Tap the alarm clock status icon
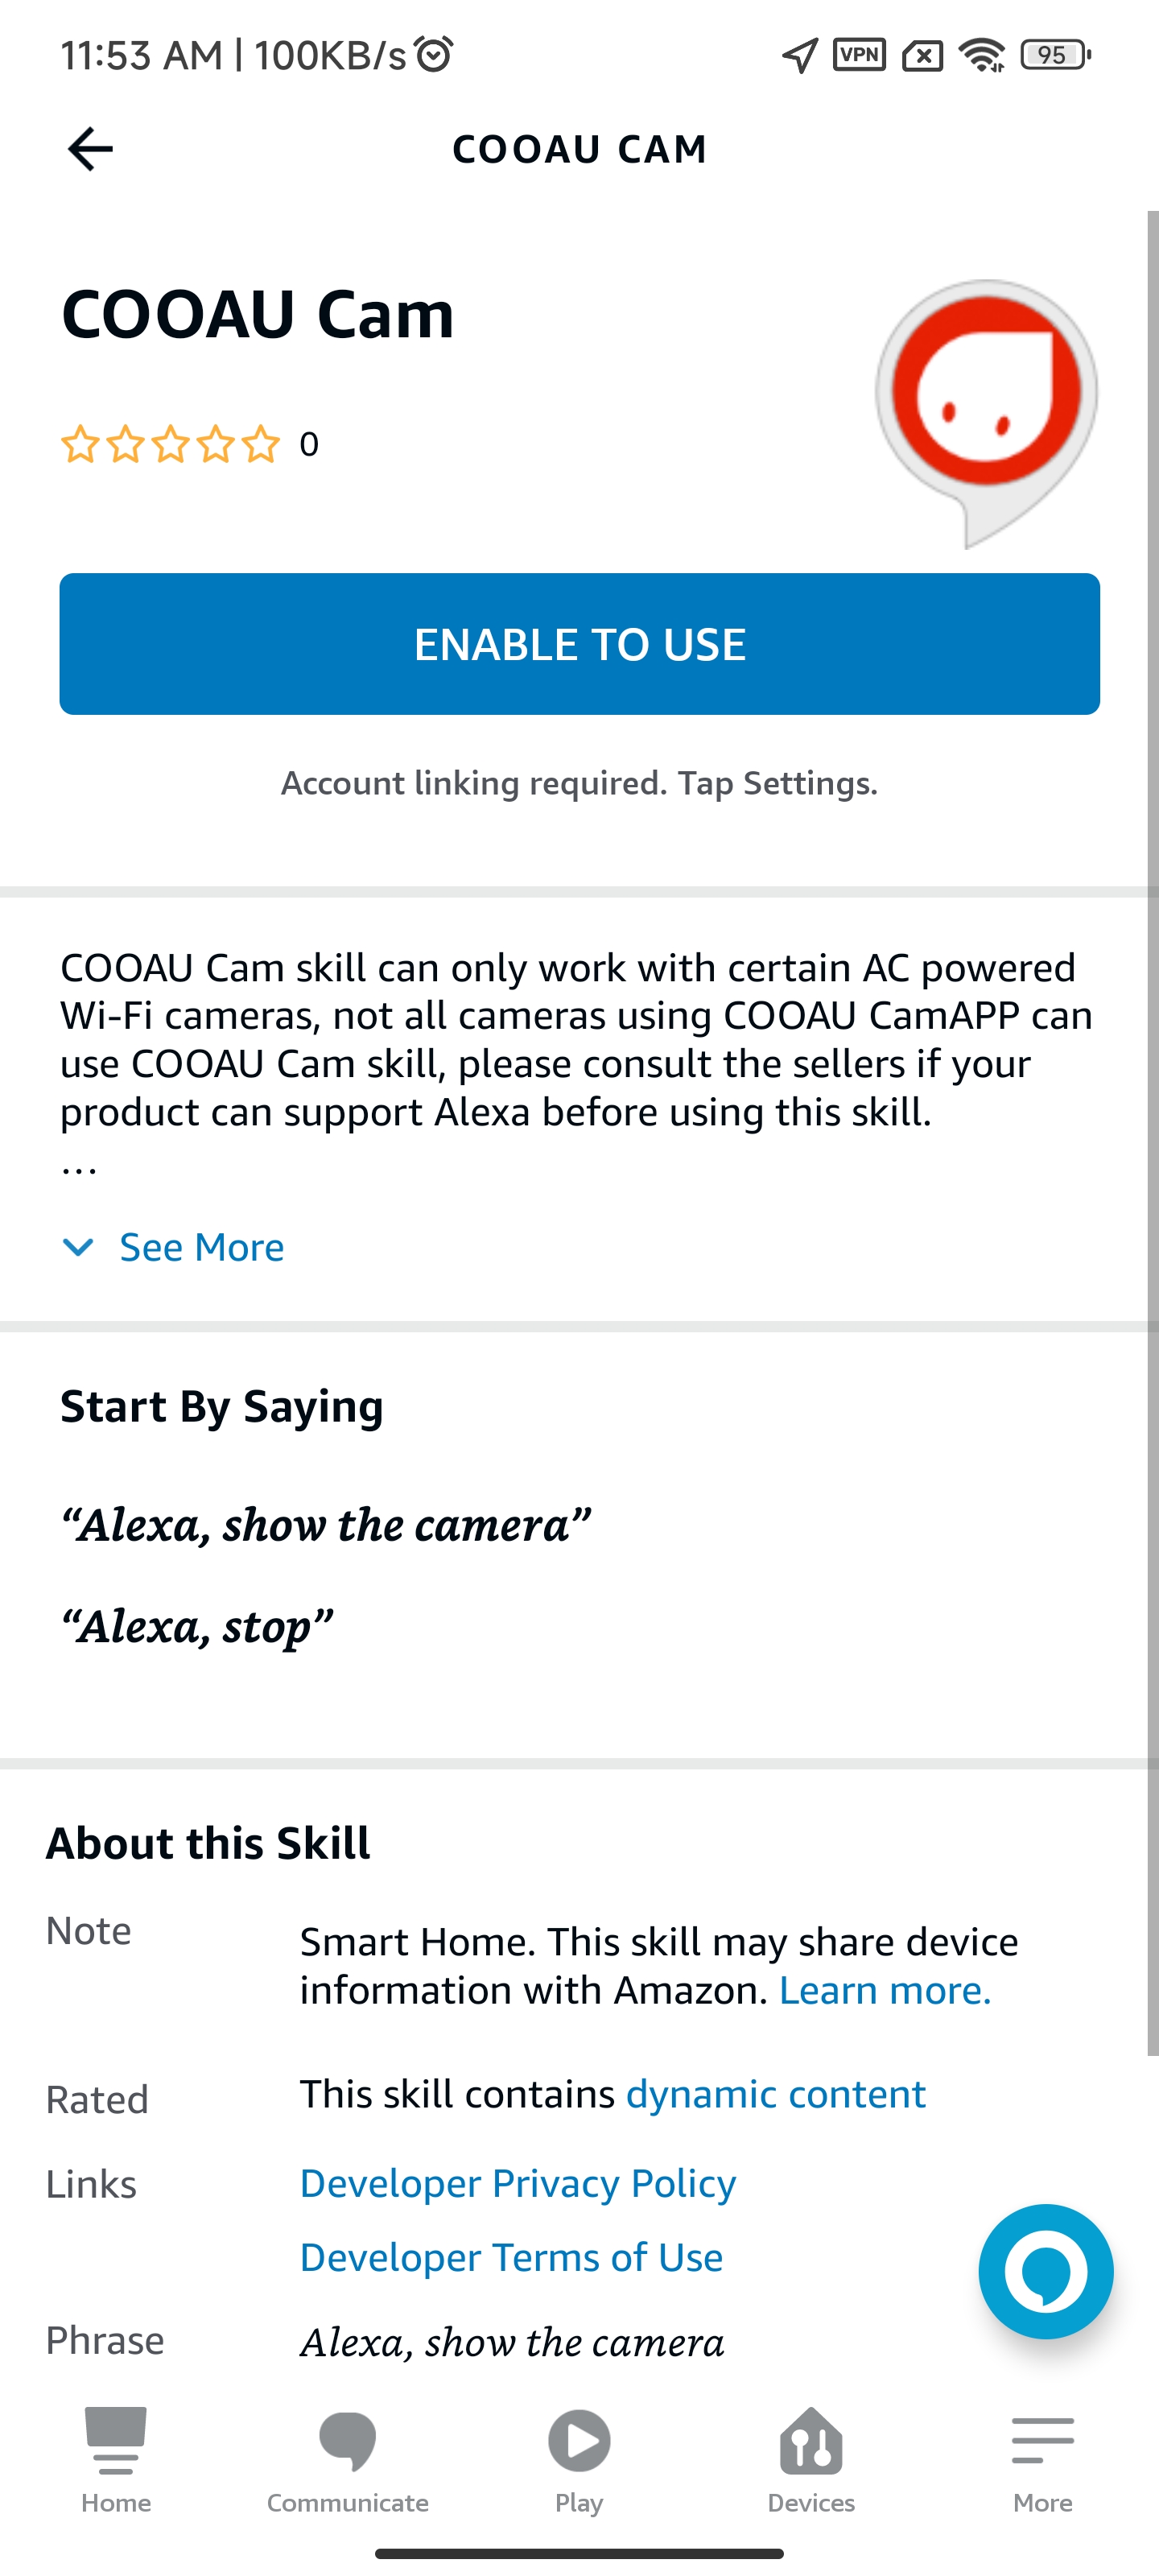1159x2576 pixels. point(434,54)
